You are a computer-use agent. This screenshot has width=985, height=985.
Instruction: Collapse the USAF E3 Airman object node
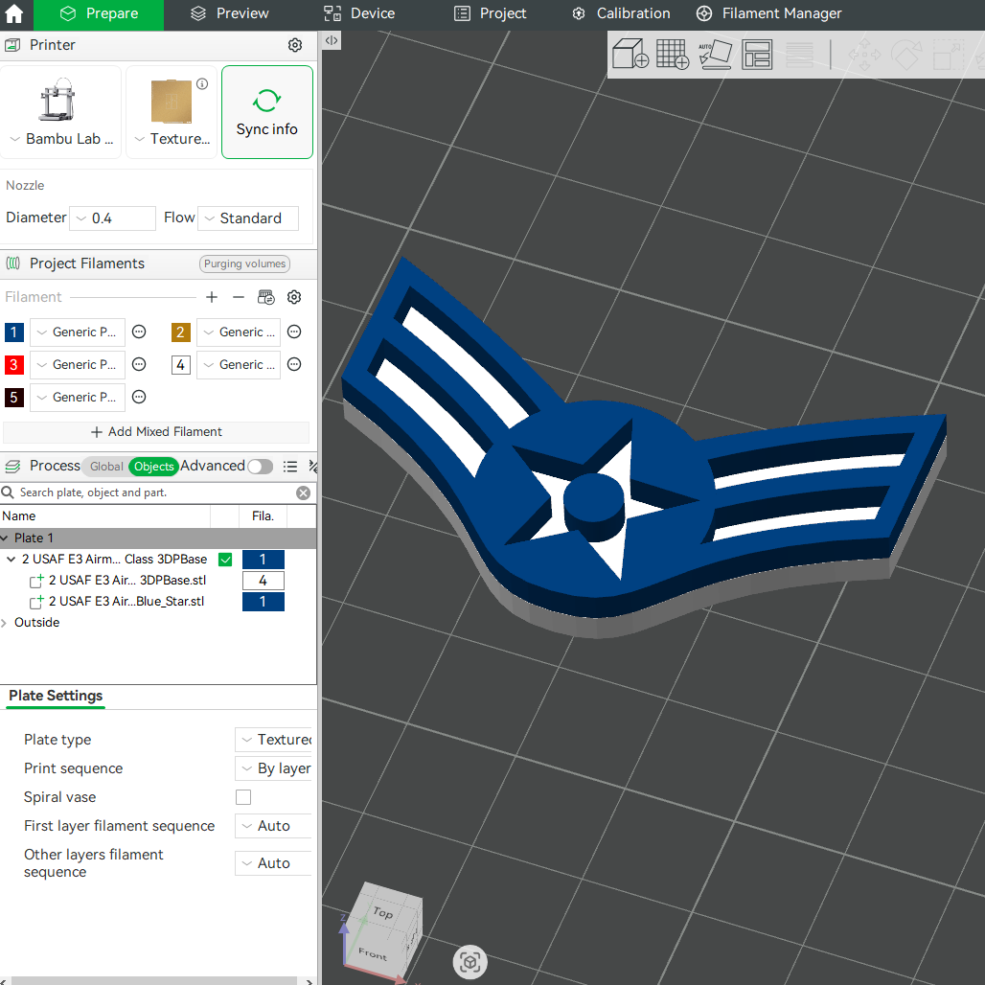pos(11,559)
